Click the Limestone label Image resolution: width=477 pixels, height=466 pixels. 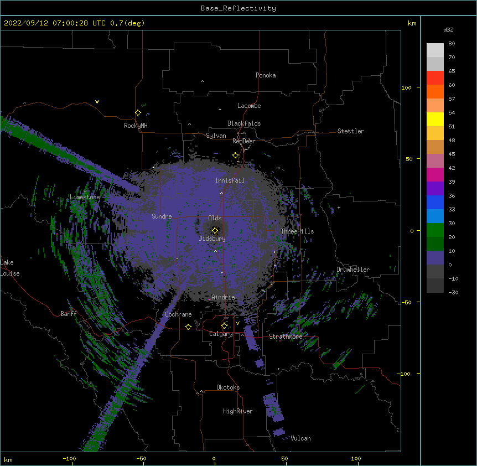pyautogui.click(x=85, y=197)
